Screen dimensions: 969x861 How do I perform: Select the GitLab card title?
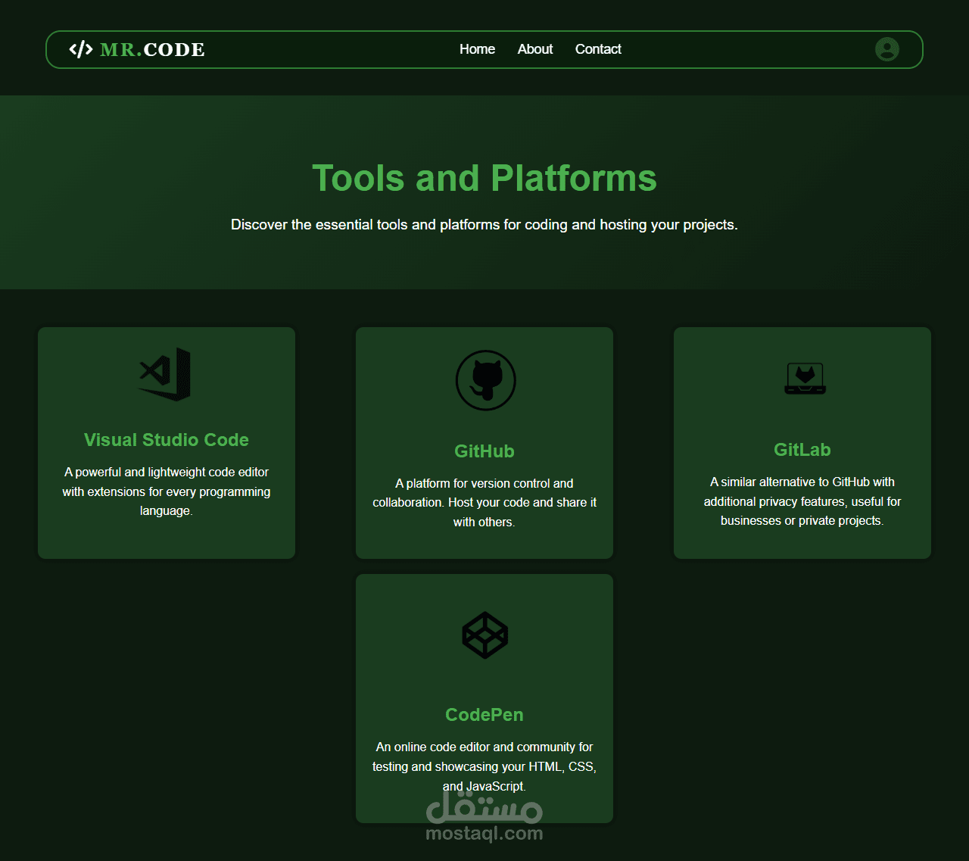coord(802,450)
